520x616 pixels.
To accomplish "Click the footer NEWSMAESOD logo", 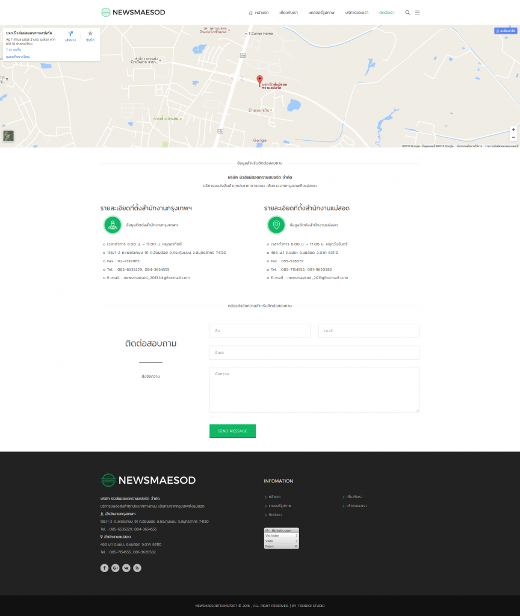I will [x=148, y=480].
